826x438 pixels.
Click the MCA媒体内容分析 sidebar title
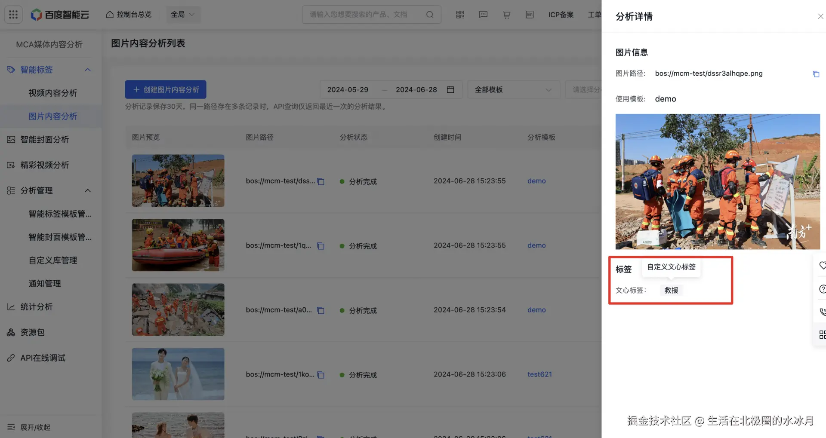pos(49,44)
